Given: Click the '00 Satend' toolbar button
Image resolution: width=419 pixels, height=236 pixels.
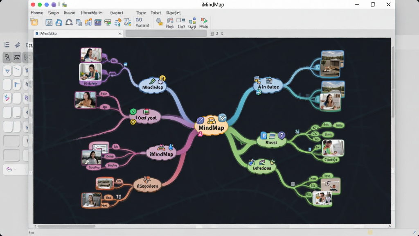Looking at the screenshot, I should point(142,23).
